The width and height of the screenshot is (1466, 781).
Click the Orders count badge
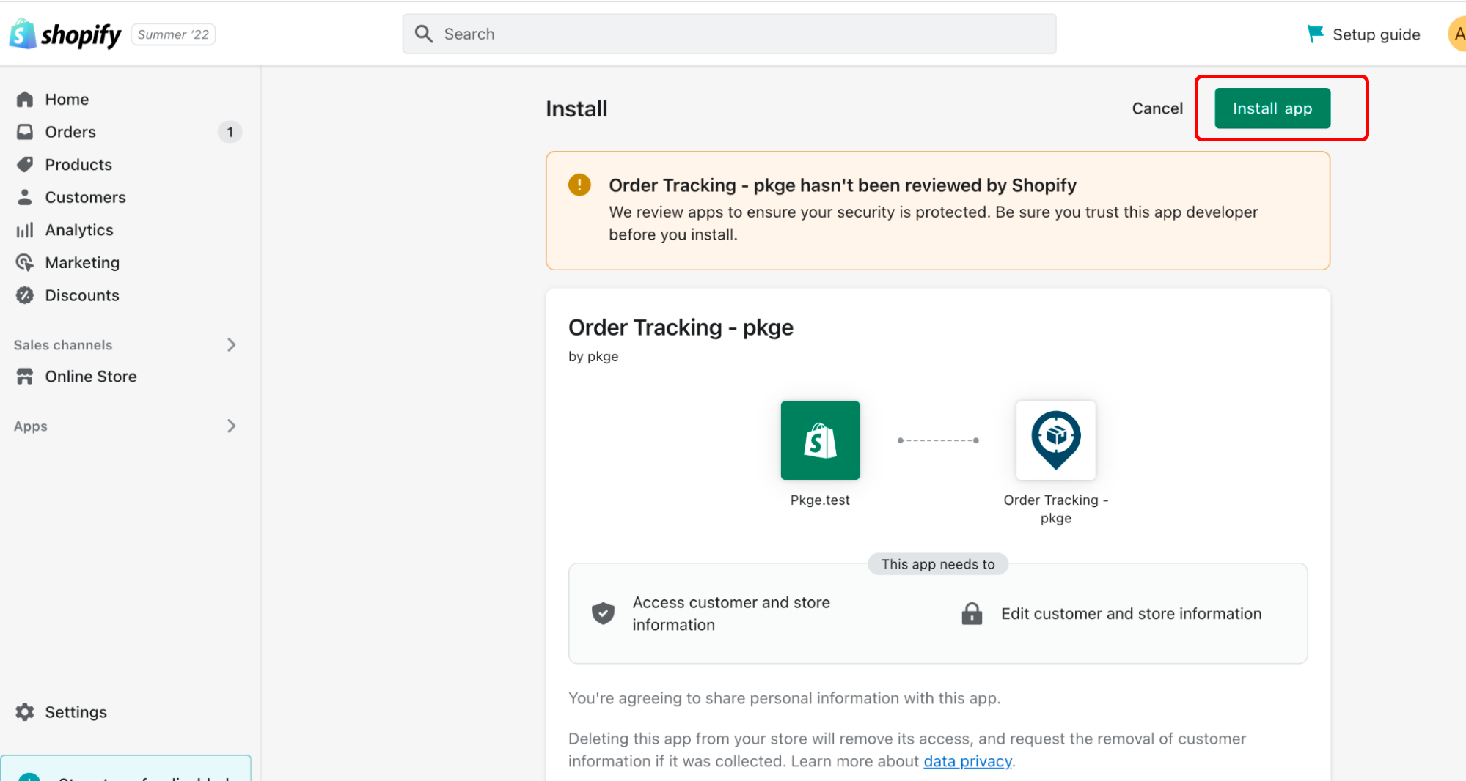pyautogui.click(x=230, y=132)
